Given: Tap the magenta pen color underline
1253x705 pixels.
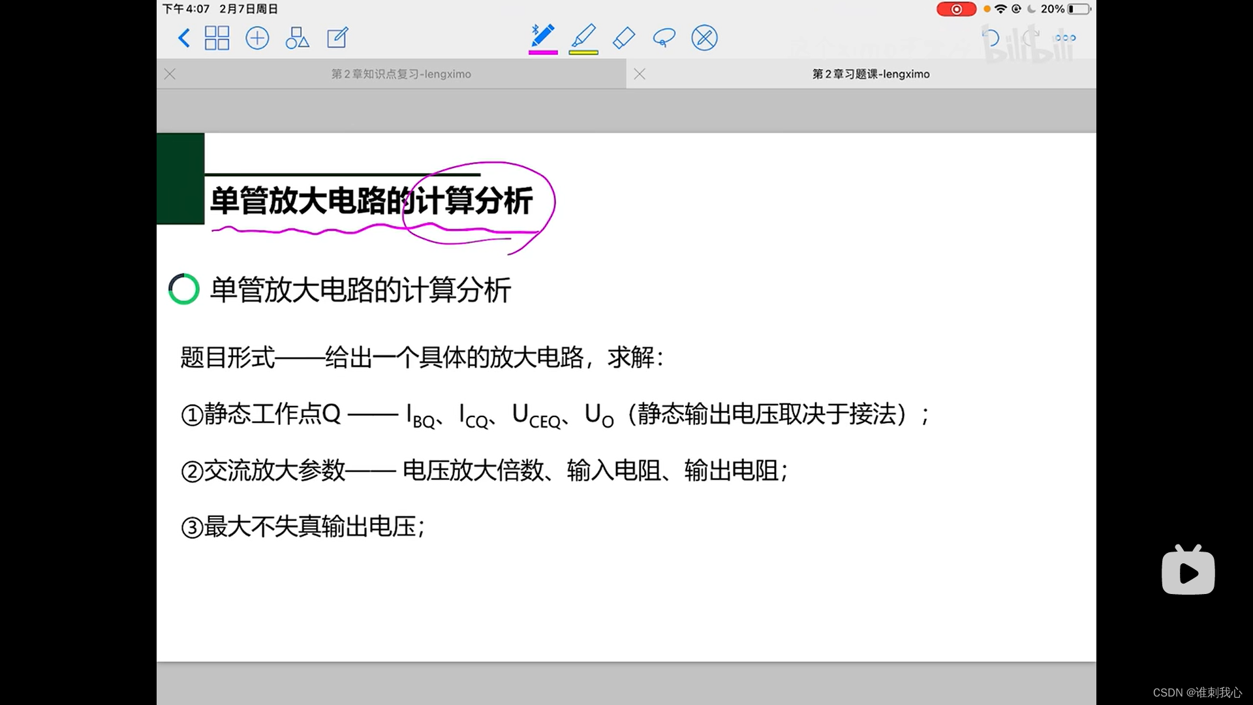Looking at the screenshot, I should 543,53.
